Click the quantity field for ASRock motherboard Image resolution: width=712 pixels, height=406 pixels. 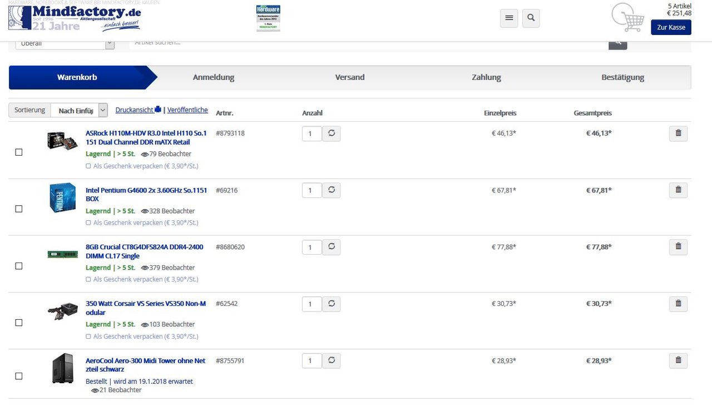coord(312,133)
